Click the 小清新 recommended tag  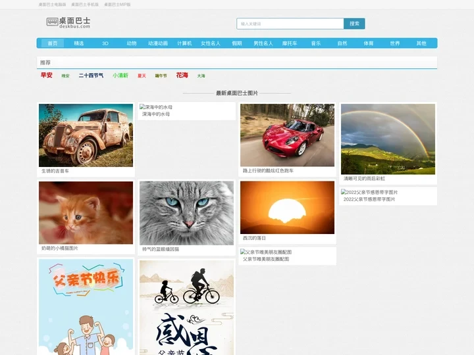click(120, 76)
